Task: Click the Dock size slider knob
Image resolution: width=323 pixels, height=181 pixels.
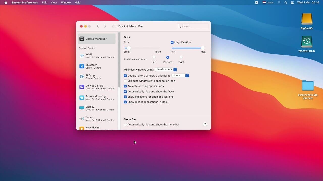Action: (x=129, y=48)
